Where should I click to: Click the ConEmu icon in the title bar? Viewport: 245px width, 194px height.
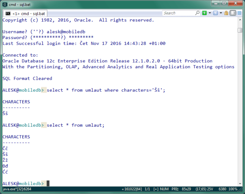pyautogui.click(x=5, y=4)
